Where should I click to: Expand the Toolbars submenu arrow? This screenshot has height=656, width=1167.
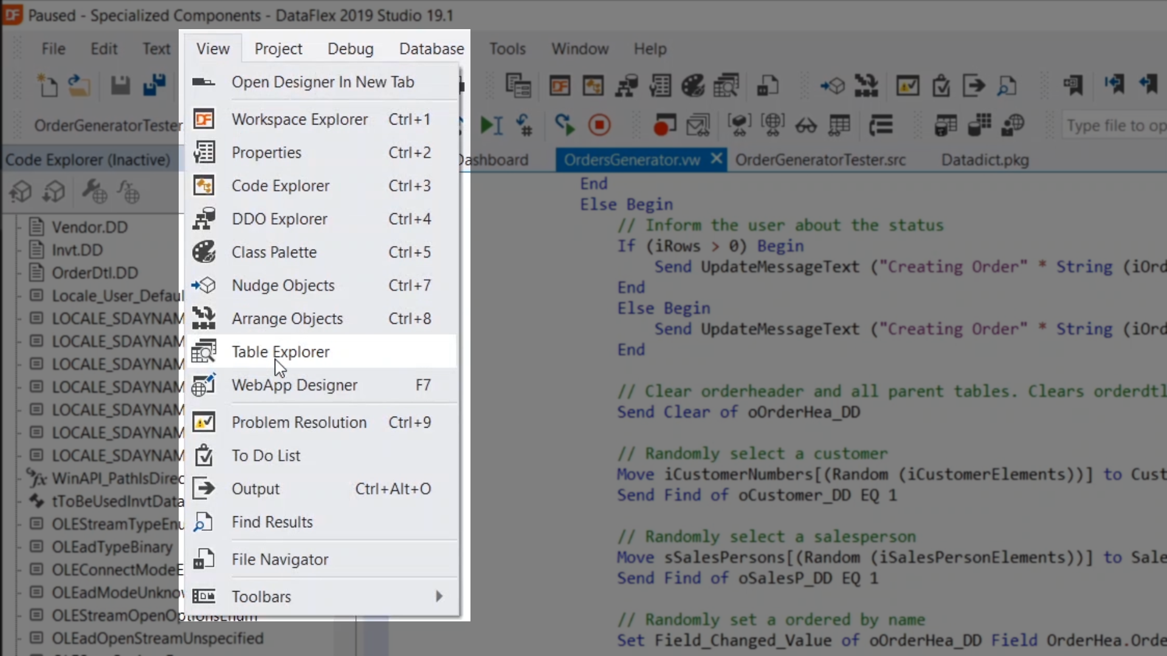click(x=439, y=596)
